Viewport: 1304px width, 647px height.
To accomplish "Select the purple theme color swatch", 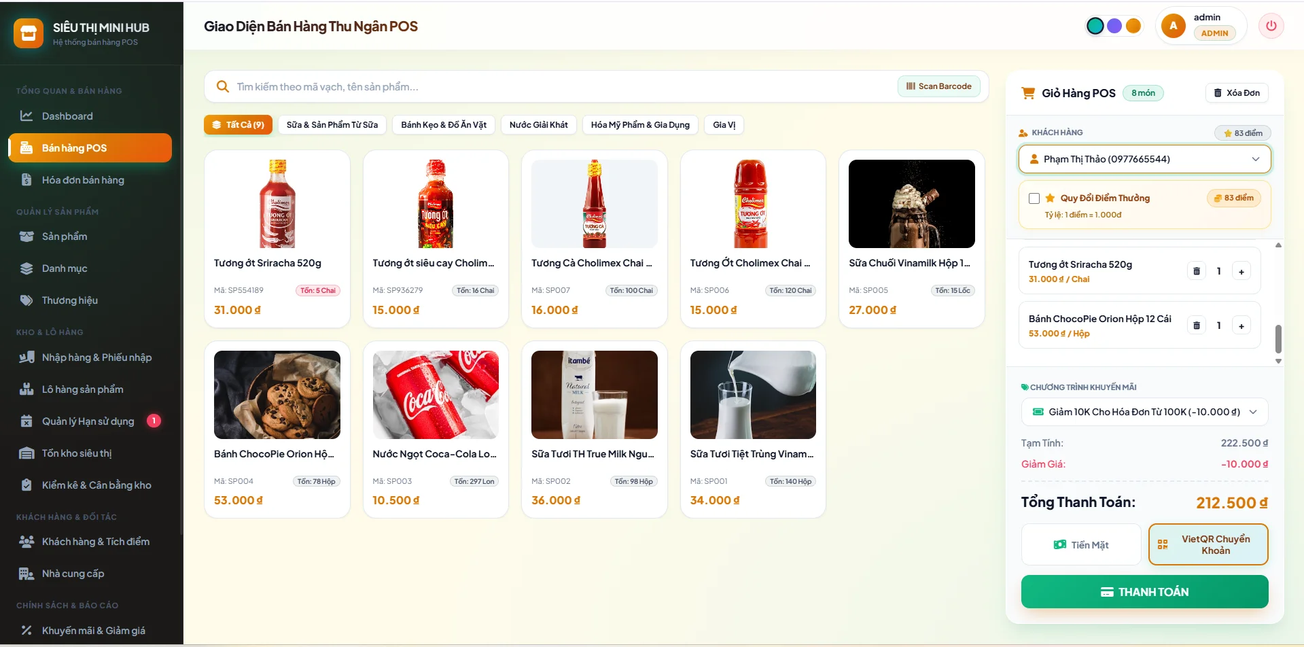I will coord(1114,26).
